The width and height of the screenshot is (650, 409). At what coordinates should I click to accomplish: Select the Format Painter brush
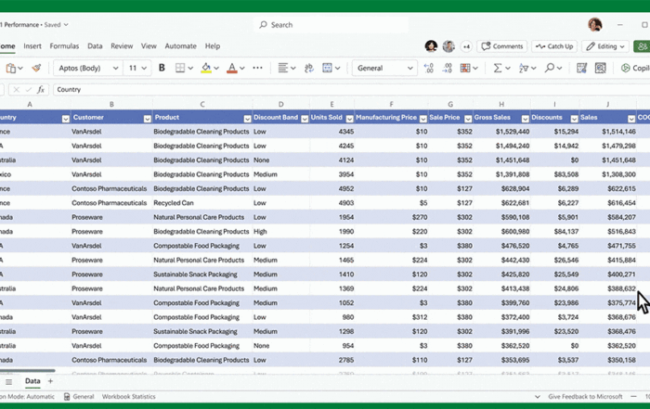point(36,68)
